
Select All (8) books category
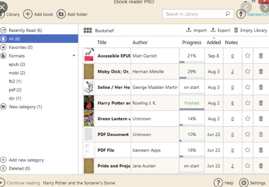39,39
